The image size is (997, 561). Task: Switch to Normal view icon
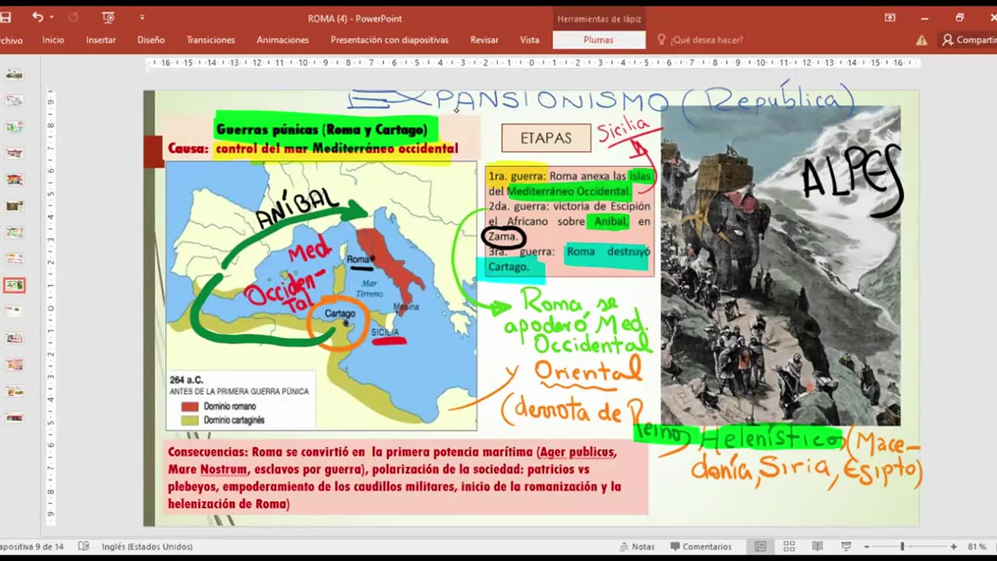point(761,546)
